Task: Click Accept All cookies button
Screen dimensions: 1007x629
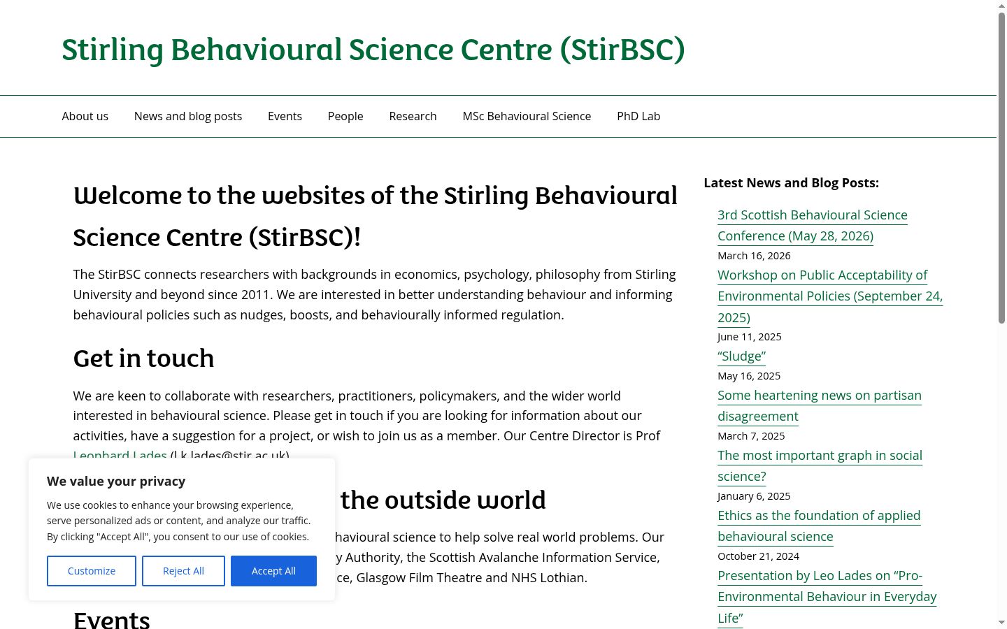Action: pyautogui.click(x=273, y=571)
